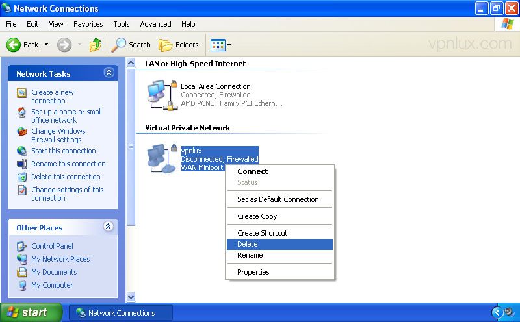Click Delete this connection link

coord(66,177)
